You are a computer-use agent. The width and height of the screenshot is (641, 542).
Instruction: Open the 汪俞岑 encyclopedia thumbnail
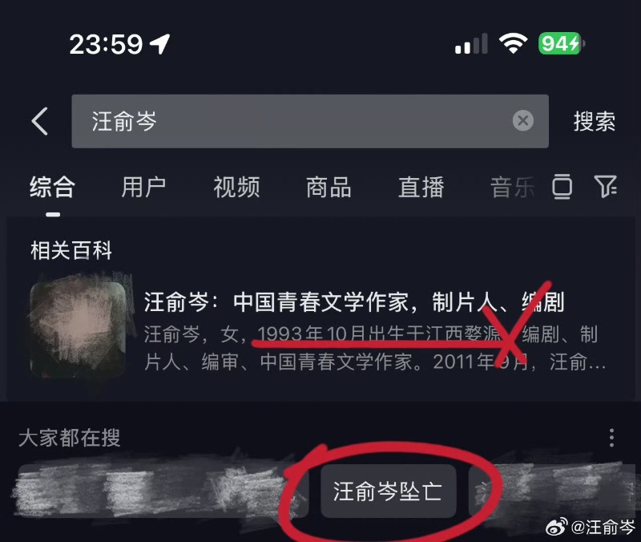coord(78,330)
